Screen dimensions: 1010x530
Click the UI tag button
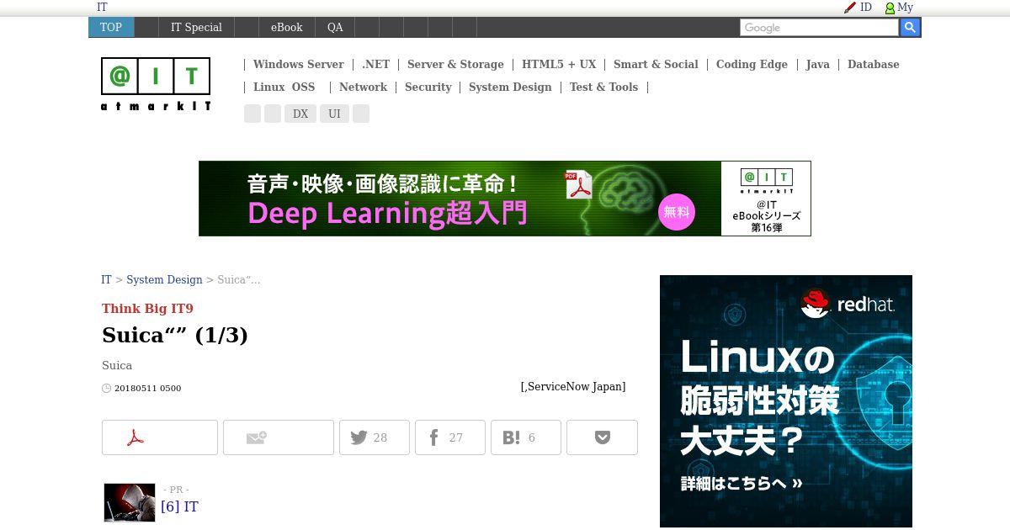[334, 114]
